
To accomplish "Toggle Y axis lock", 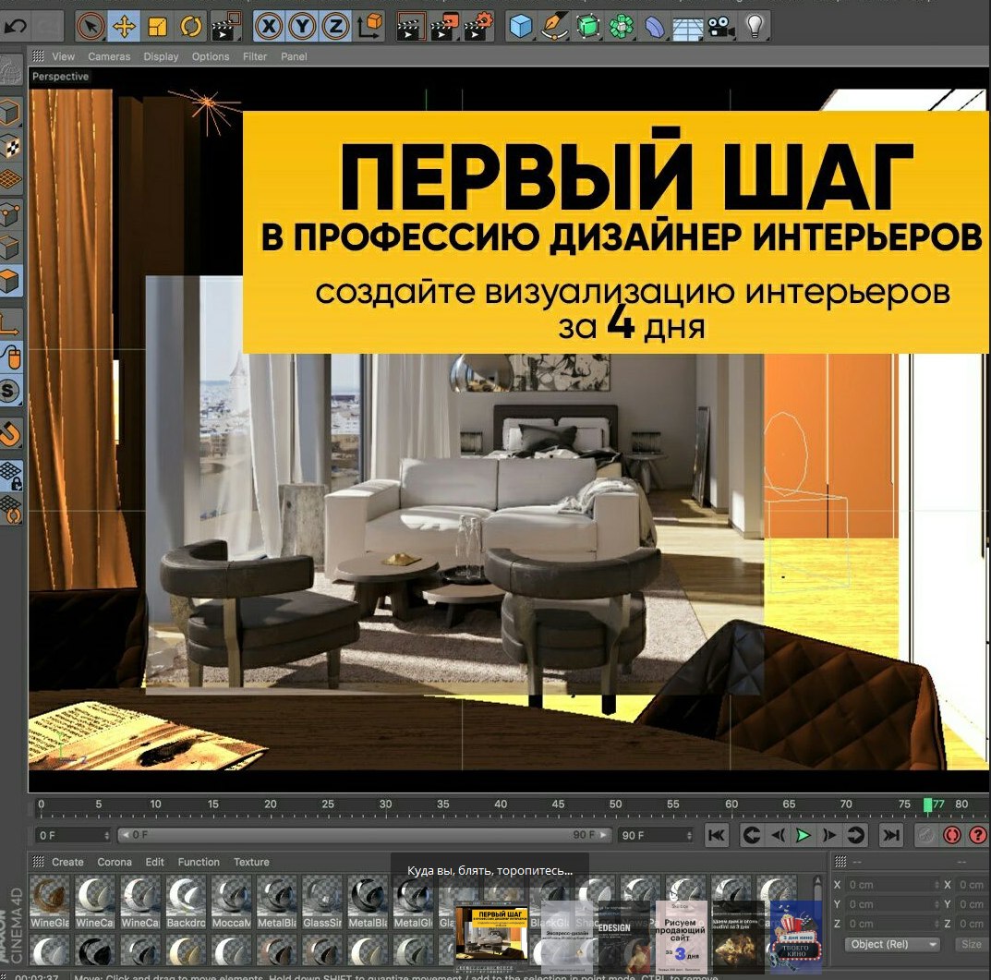I will [302, 27].
